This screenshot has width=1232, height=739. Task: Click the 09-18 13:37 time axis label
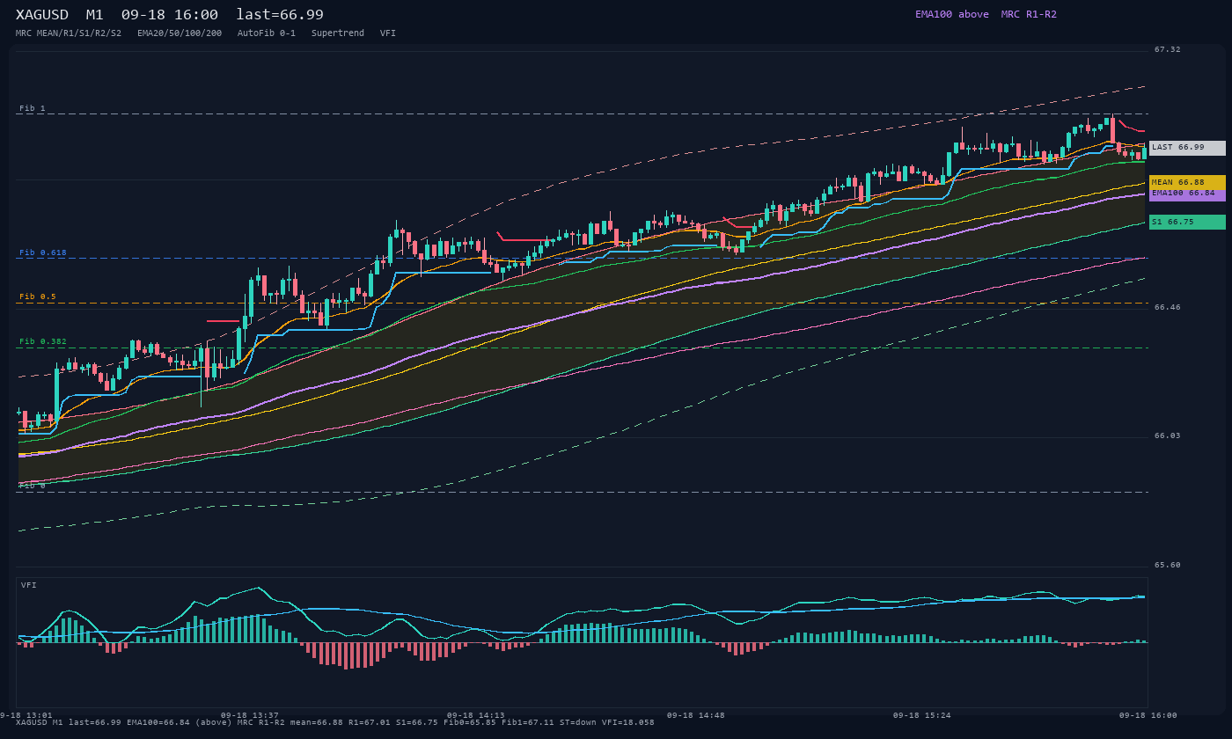250,715
